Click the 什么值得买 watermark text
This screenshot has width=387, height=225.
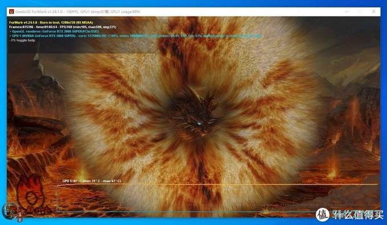357,215
